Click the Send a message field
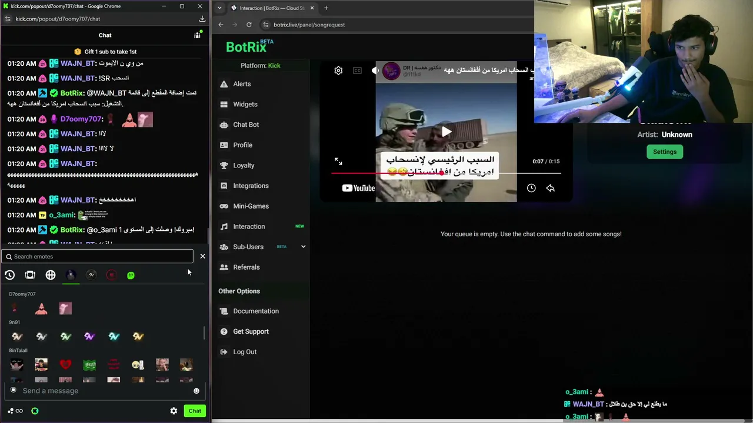This screenshot has height=423, width=753. (105, 391)
